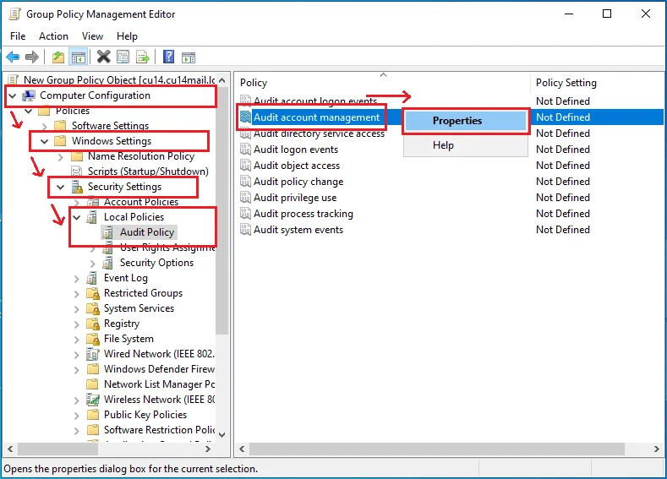Image resolution: width=667 pixels, height=479 pixels.
Task: Choose Properties from the context menu
Action: [466, 121]
